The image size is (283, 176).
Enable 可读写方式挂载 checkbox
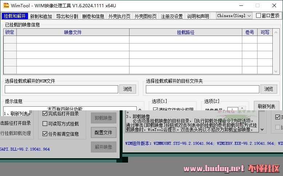tap(45, 124)
